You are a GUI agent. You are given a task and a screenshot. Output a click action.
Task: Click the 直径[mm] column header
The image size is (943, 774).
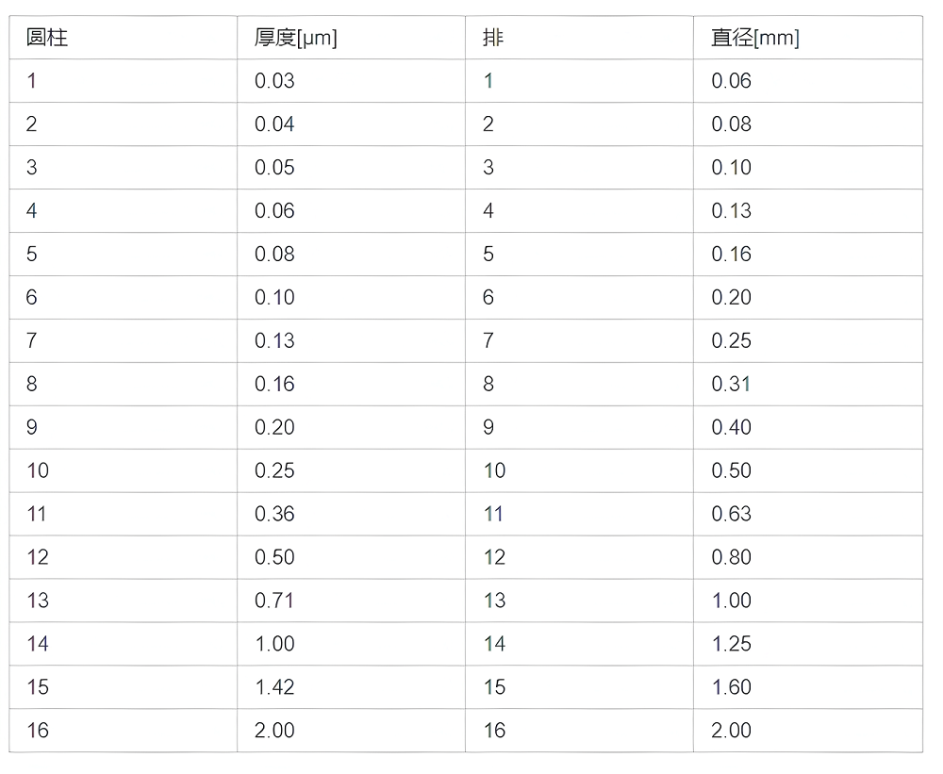pos(754,38)
